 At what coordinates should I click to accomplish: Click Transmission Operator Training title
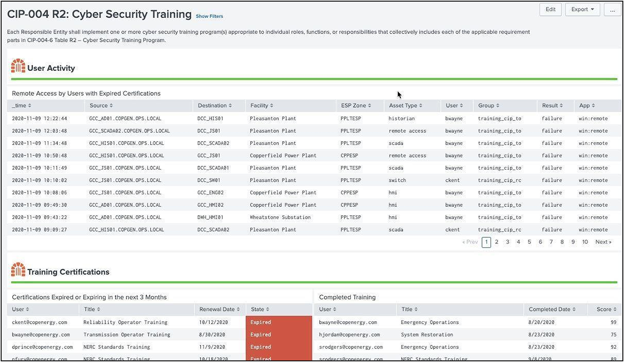pos(127,335)
